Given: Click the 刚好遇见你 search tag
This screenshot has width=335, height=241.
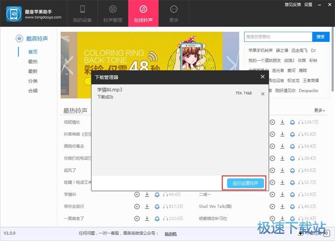Looking at the screenshot, I should point(285,91).
